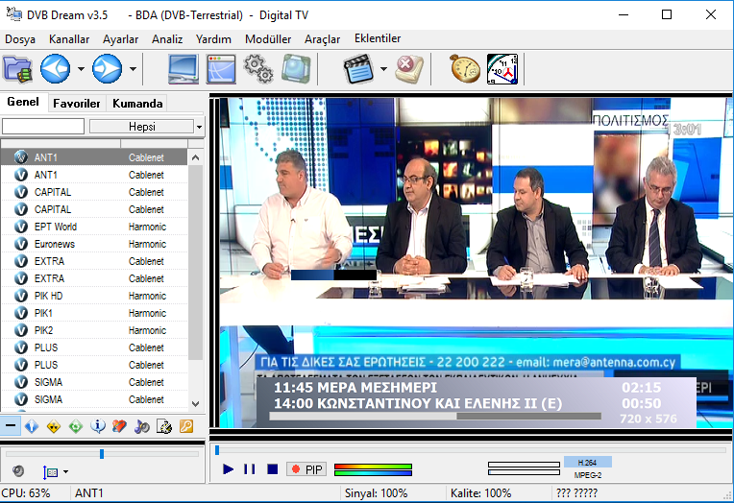Select the PIK HD channel

pos(94,296)
